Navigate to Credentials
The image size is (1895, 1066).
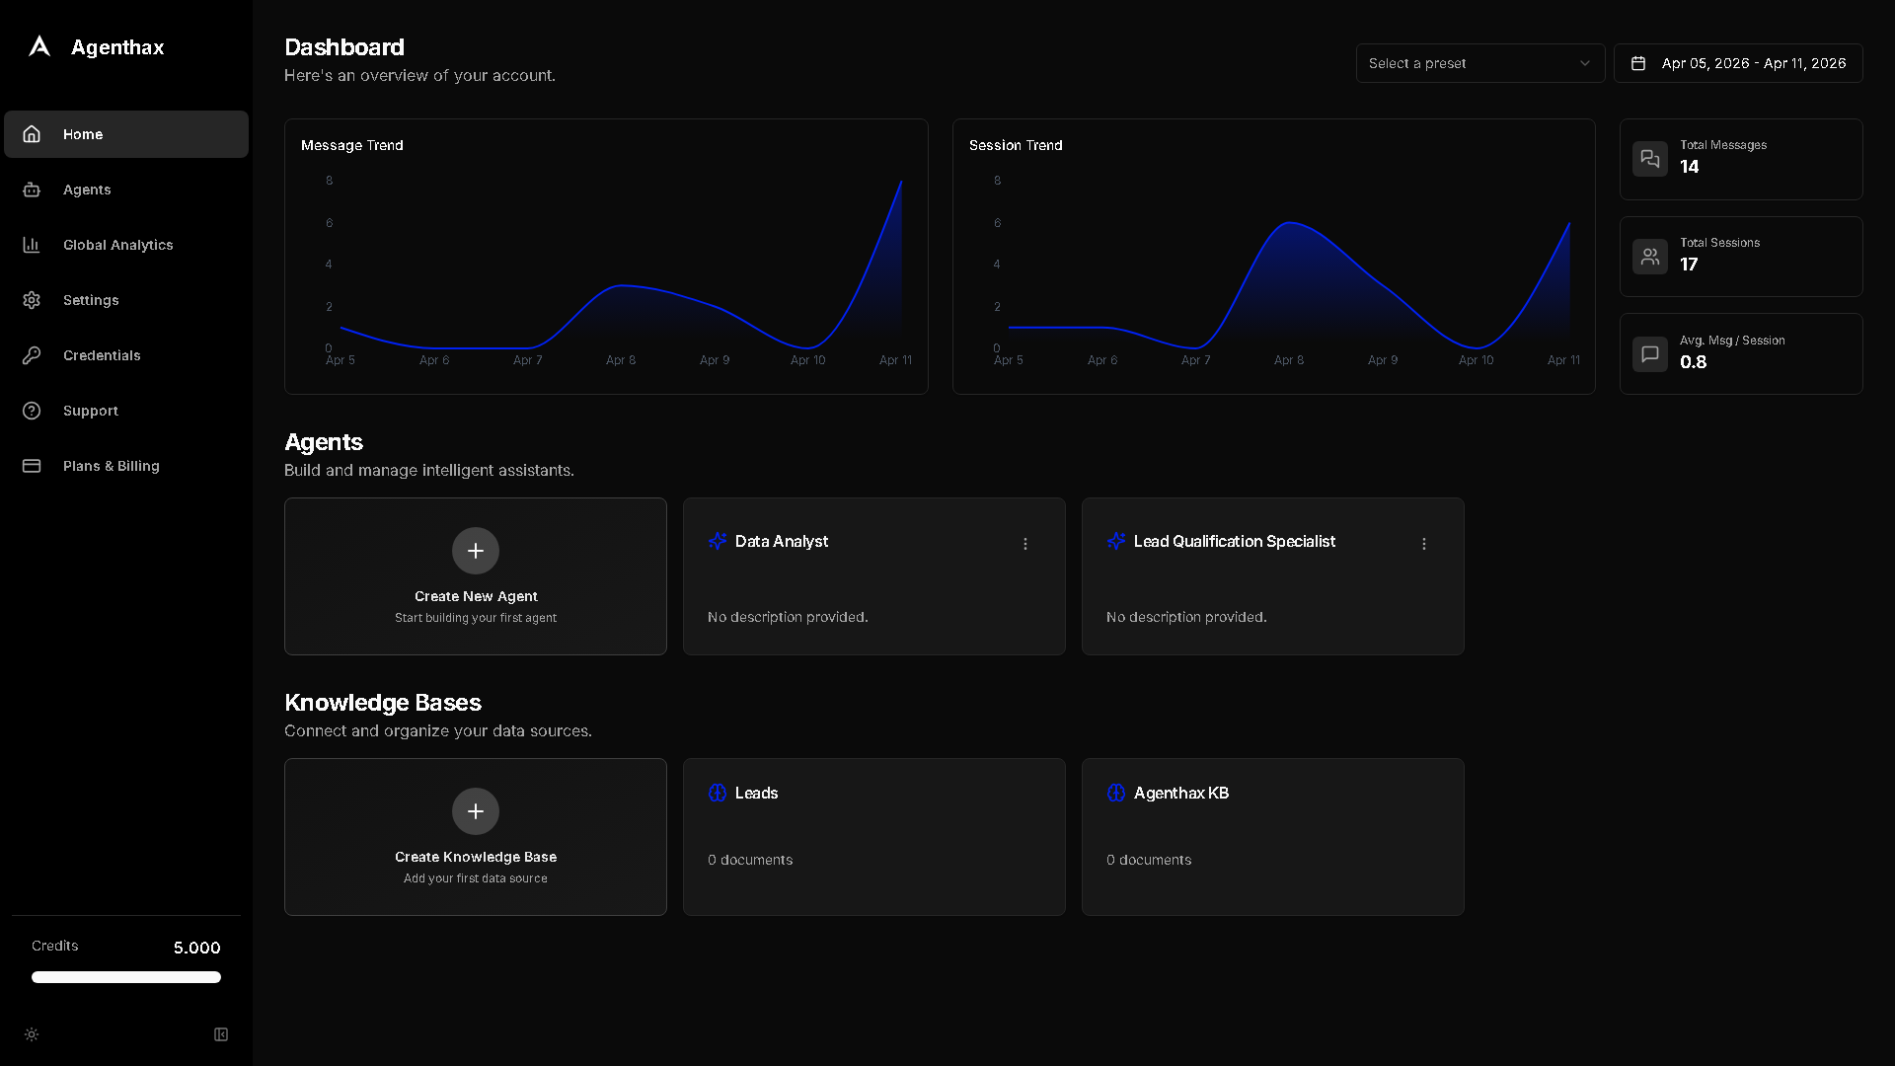(126, 355)
